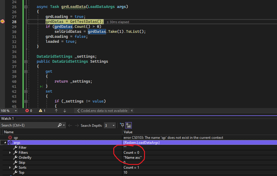Open the search options dropdown arrow
The width and height of the screenshot is (277, 176).
[64, 125]
